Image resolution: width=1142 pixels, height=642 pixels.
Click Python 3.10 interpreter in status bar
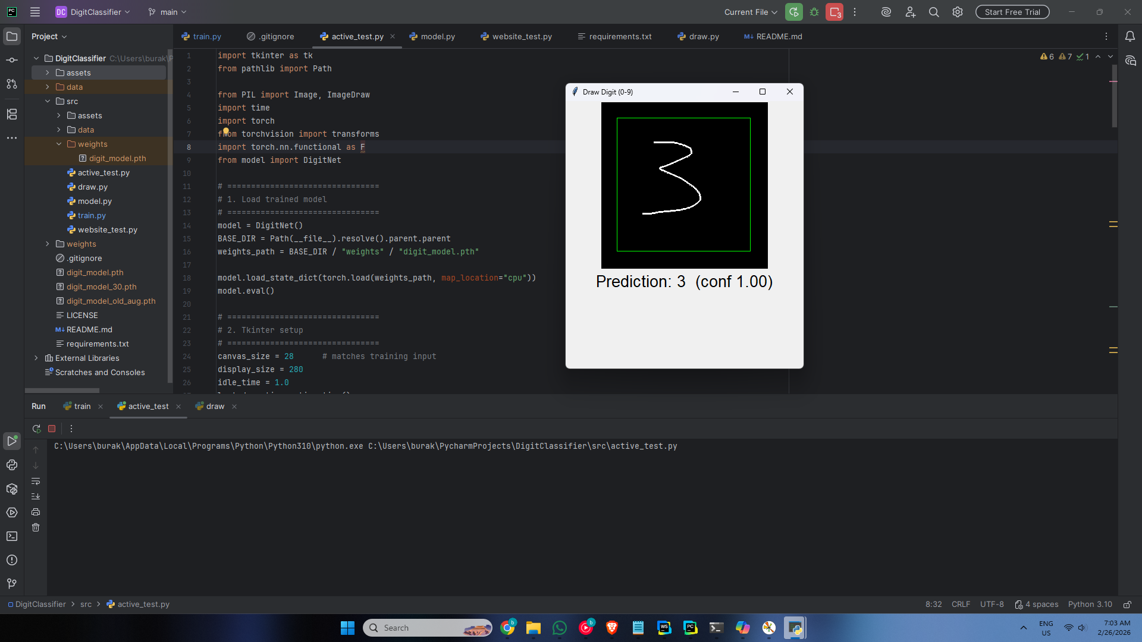(x=1090, y=605)
